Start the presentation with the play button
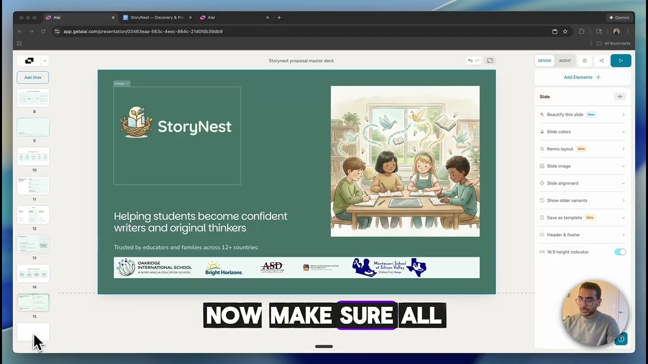 [x=621, y=61]
